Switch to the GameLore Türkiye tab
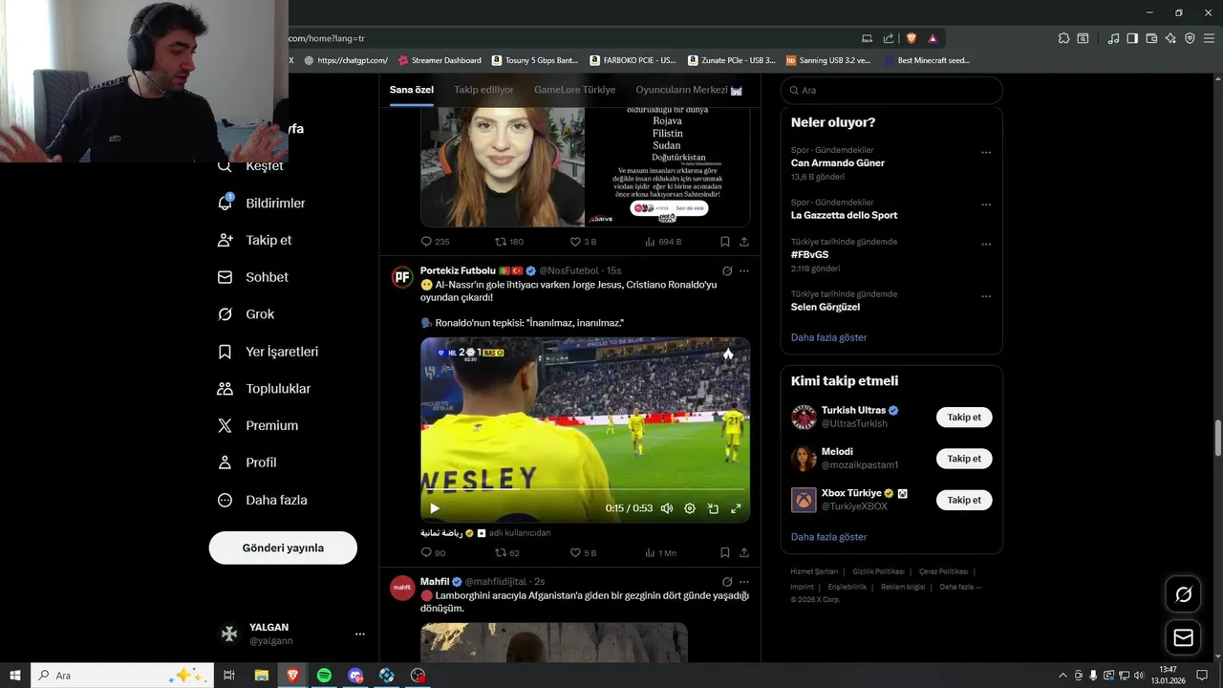Image resolution: width=1223 pixels, height=688 pixels. click(x=574, y=90)
